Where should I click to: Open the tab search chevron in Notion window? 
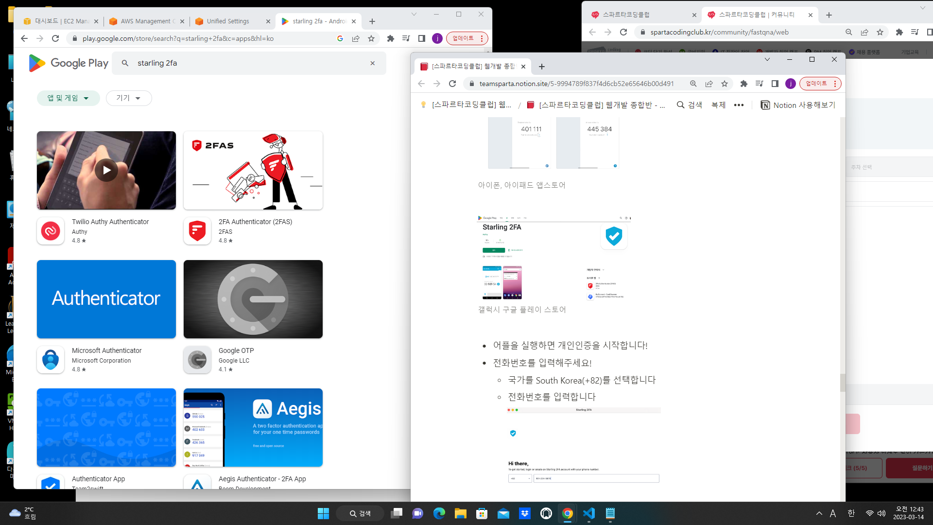(x=767, y=59)
